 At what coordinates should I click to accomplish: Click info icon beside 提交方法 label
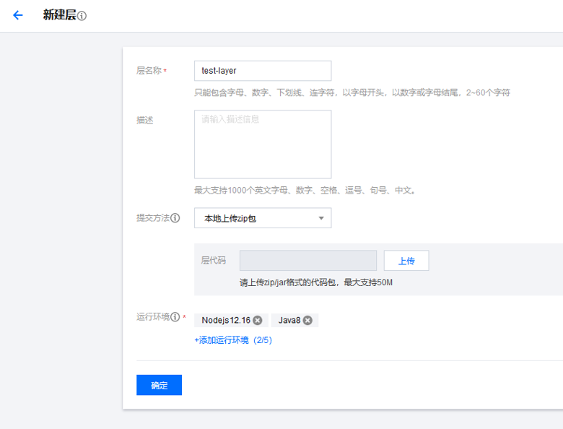coord(175,218)
